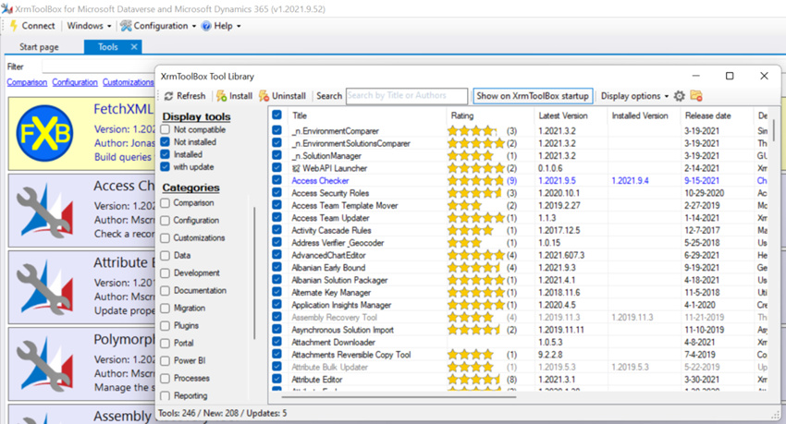Image resolution: width=786 pixels, height=424 pixels.
Task: Click in the Search by Title field
Action: [x=407, y=96]
